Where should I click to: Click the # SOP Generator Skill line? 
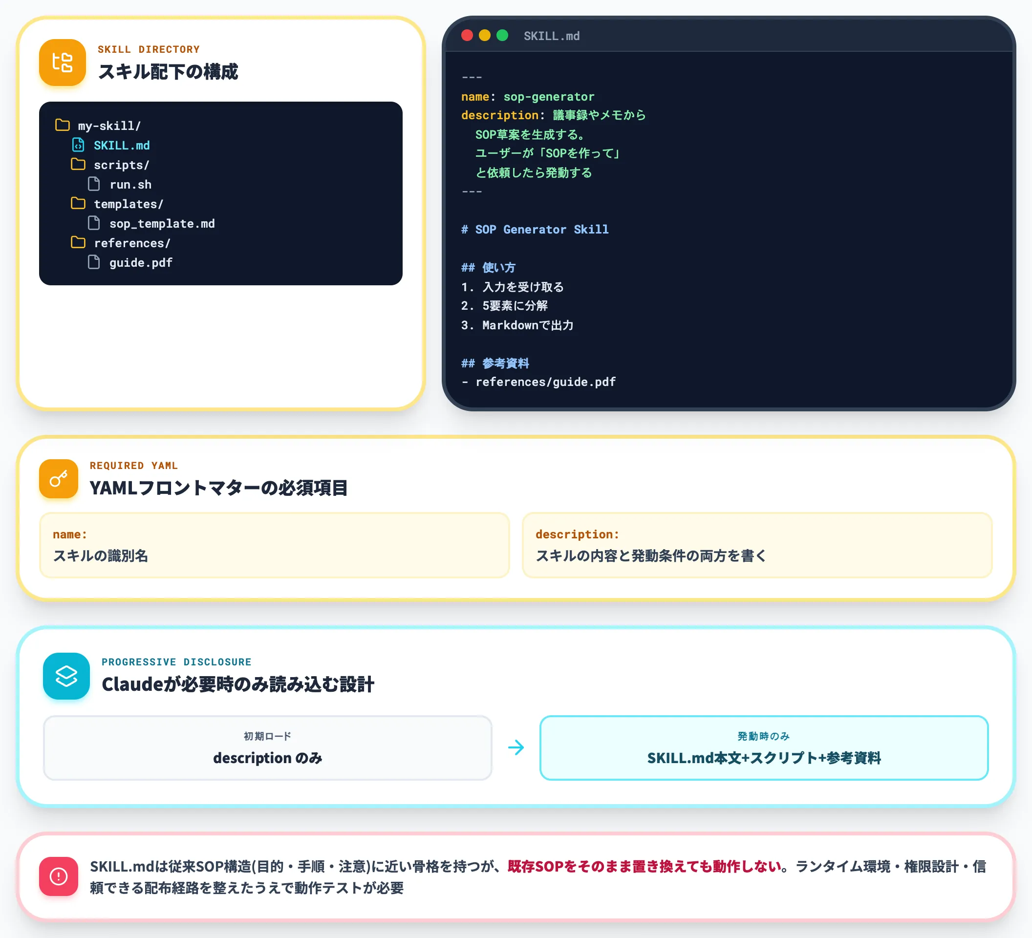[x=535, y=229]
